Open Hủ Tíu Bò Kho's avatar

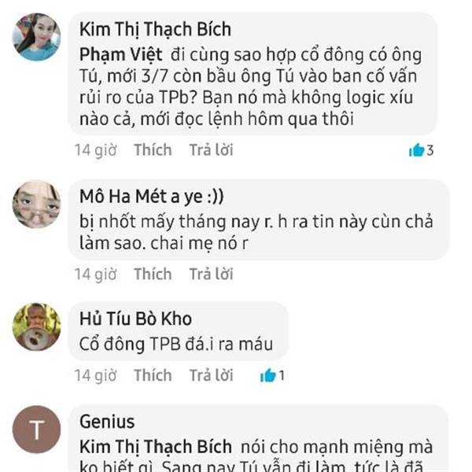[36, 327]
